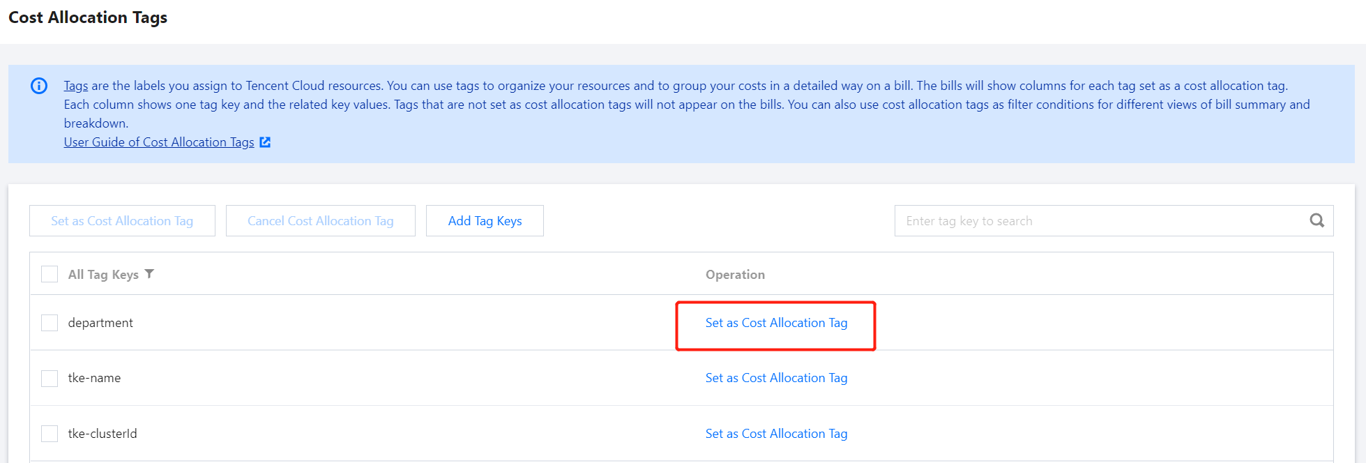Click the external link icon beside User Guide
Viewport: 1366px width, 463px height.
coord(265,142)
